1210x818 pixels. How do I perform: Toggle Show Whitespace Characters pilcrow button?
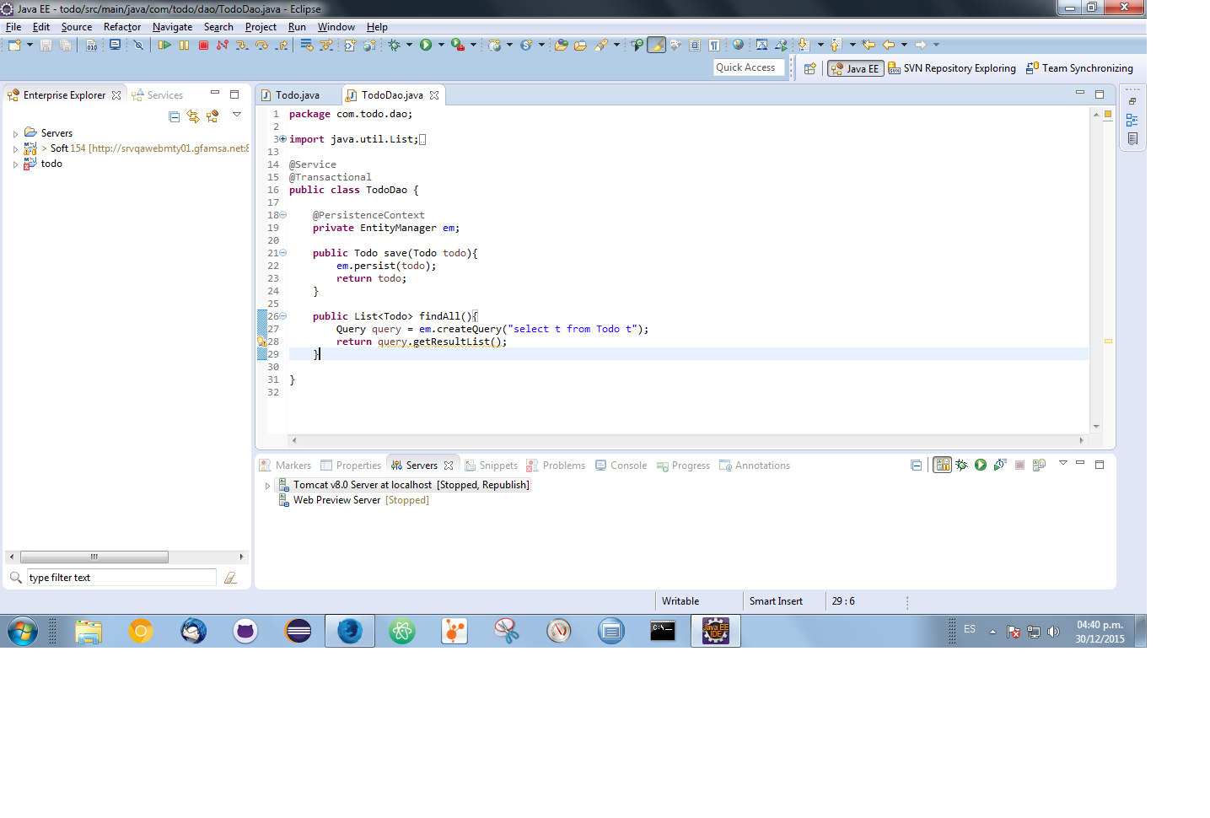click(714, 45)
